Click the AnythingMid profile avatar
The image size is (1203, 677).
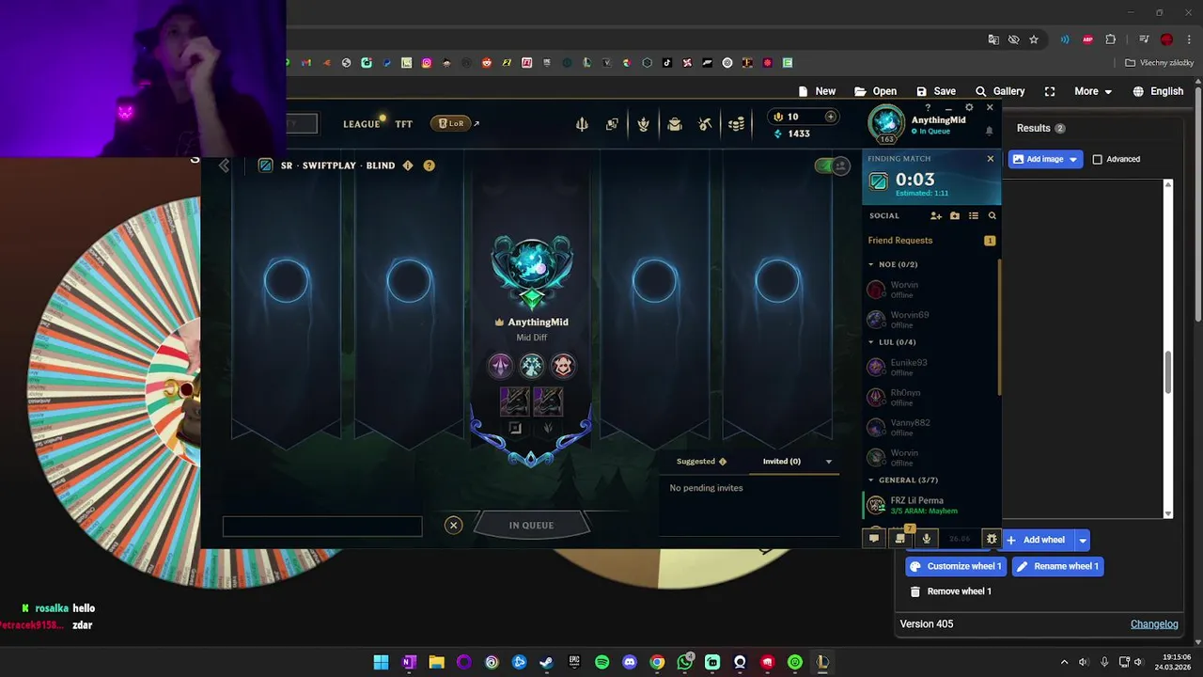tap(885, 123)
